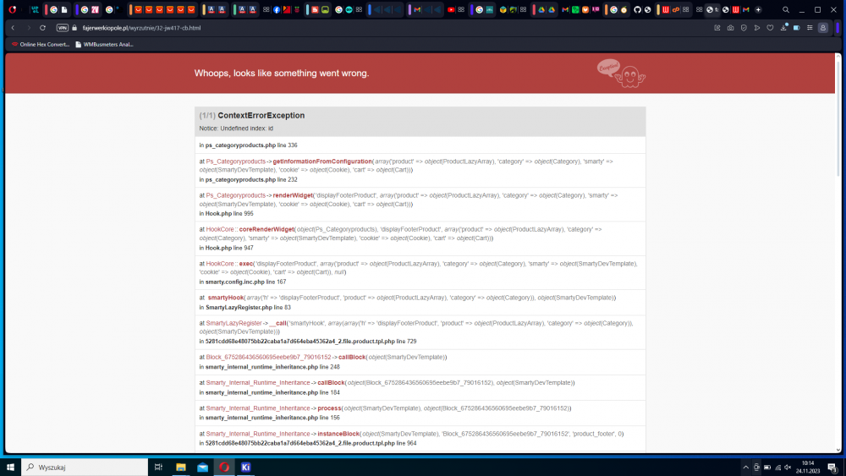Open Easy Setup sliders icon

[x=810, y=28]
